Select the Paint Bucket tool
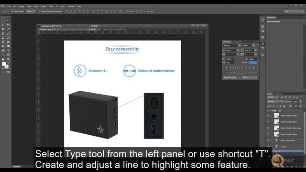306x172 pixels. point(8,42)
